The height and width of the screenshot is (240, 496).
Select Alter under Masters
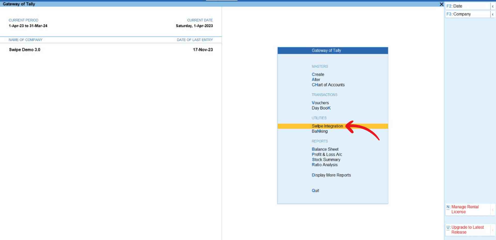[x=316, y=79]
